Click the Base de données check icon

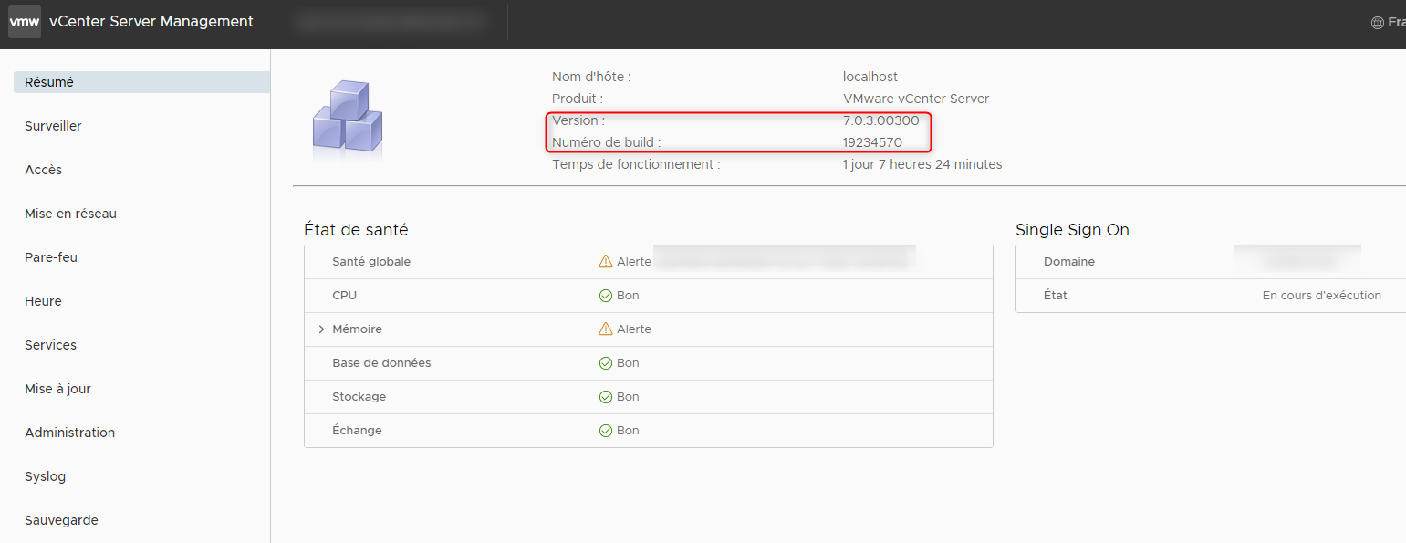tap(606, 363)
